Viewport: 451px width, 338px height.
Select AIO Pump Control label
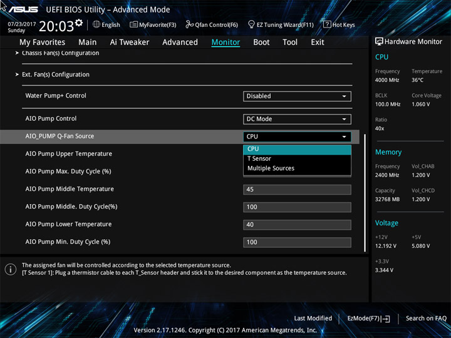point(51,119)
